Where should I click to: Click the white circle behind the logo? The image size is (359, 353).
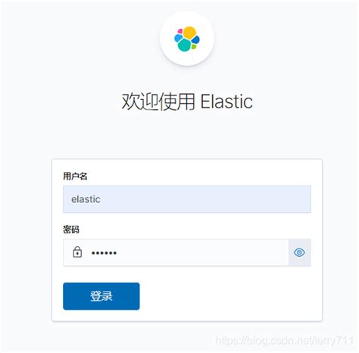click(187, 39)
